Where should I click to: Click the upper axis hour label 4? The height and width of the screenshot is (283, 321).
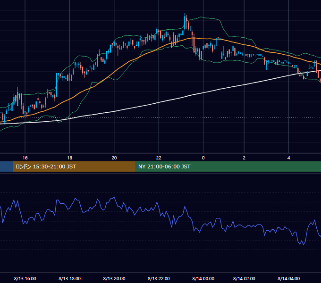pyautogui.click(x=288, y=158)
